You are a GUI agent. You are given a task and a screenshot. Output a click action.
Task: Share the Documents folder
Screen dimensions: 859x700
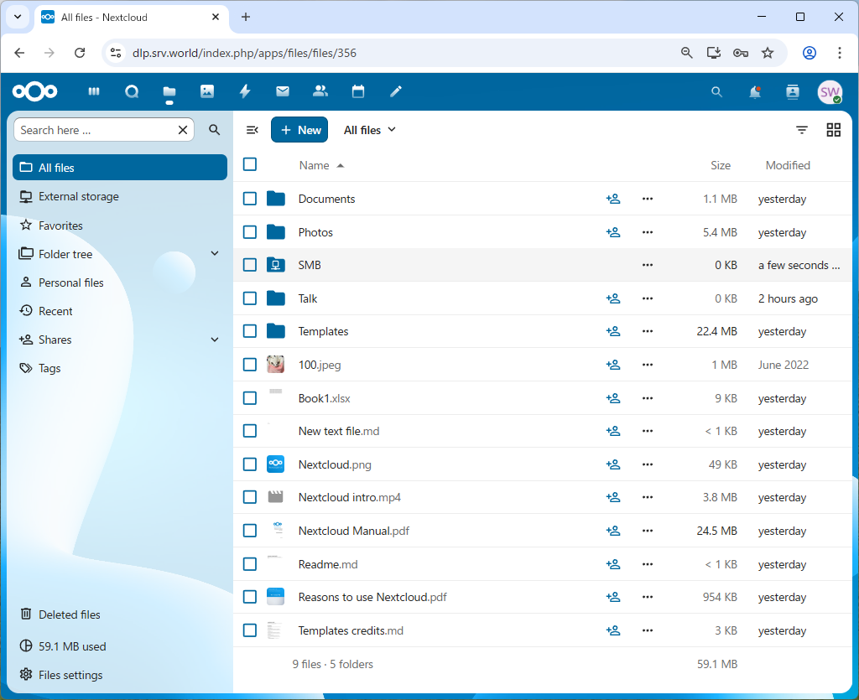point(613,199)
